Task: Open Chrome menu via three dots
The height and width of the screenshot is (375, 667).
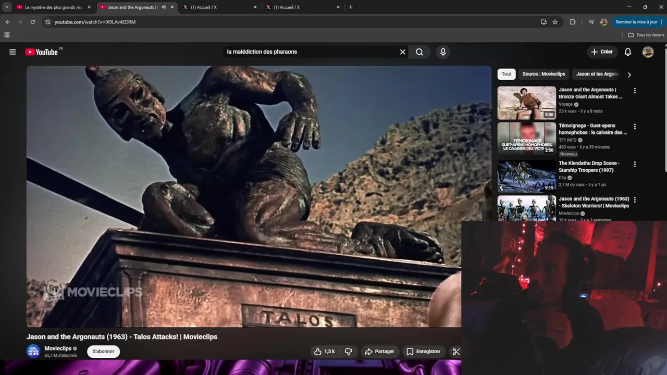Action: point(662,22)
